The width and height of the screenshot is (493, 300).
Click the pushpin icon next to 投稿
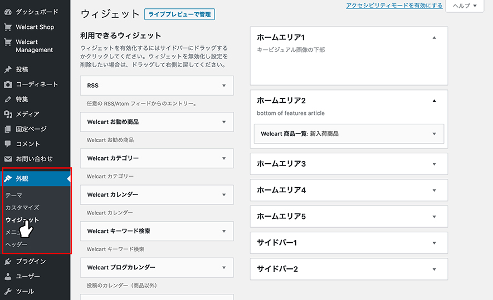pyautogui.click(x=8, y=69)
